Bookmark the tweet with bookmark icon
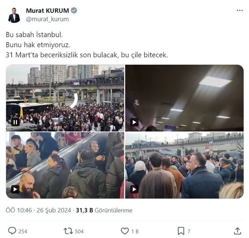 (181, 231)
